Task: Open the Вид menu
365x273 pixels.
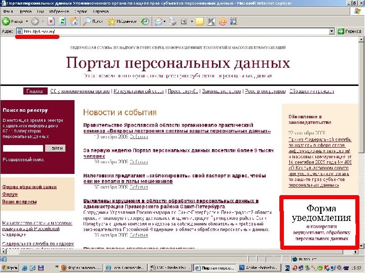Action: coord(40,11)
